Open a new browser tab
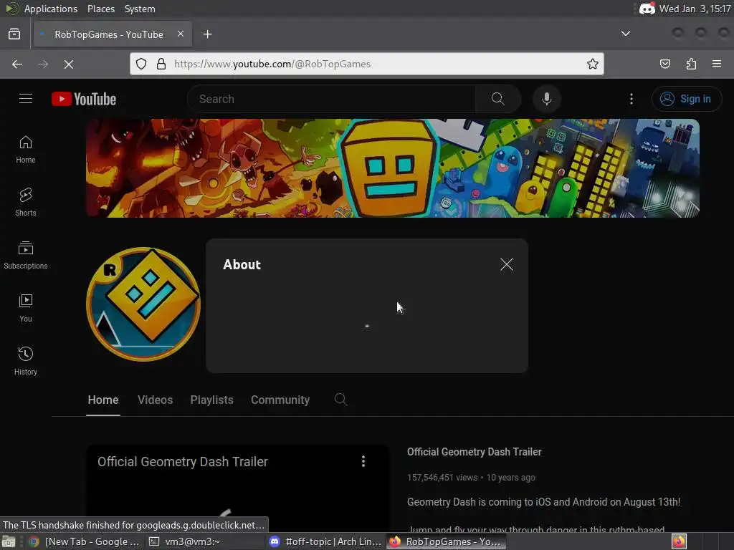This screenshot has width=734, height=550. [x=207, y=34]
